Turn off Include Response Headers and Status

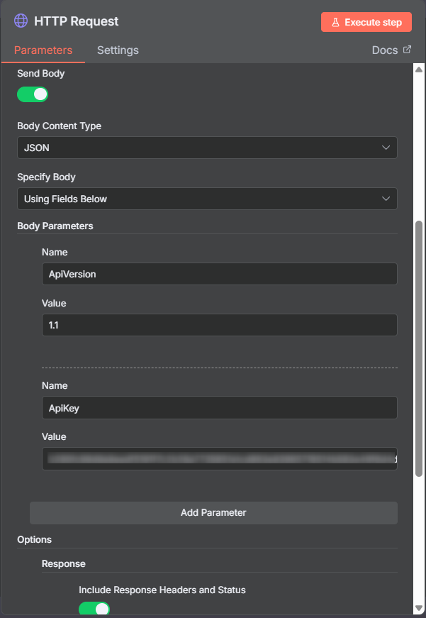pyautogui.click(x=94, y=609)
